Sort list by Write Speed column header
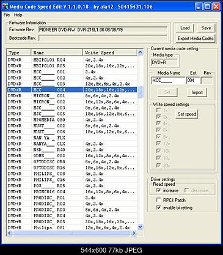Screen dimensions: 223x255 pyautogui.click(x=110, y=53)
